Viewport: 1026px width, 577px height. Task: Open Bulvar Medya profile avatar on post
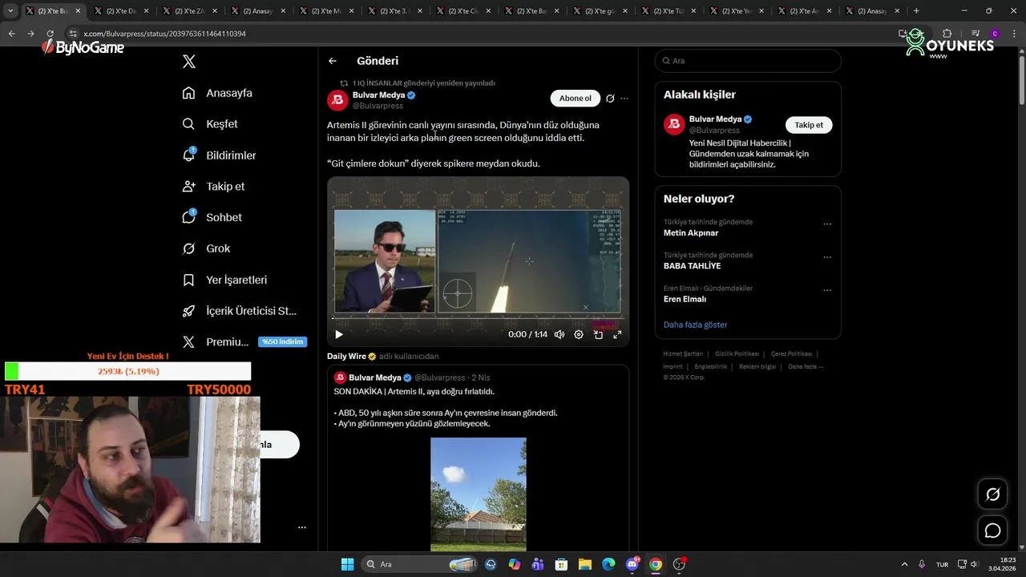[x=337, y=100]
